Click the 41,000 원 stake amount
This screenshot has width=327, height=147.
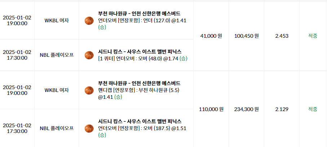(211, 36)
